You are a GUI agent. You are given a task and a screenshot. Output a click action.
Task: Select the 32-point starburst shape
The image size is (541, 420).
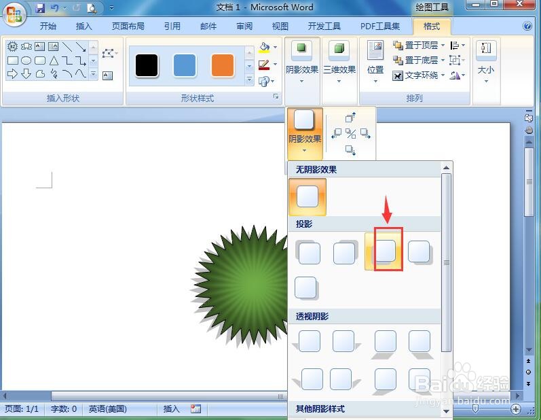(12, 46)
